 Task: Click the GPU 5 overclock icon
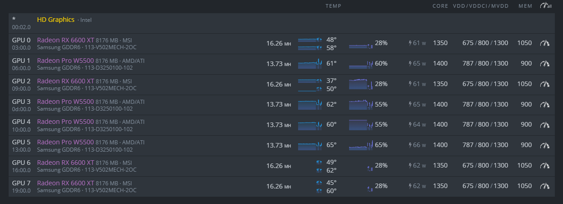(545, 145)
